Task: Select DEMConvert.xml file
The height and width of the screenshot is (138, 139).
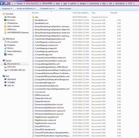Action: pos(42,95)
